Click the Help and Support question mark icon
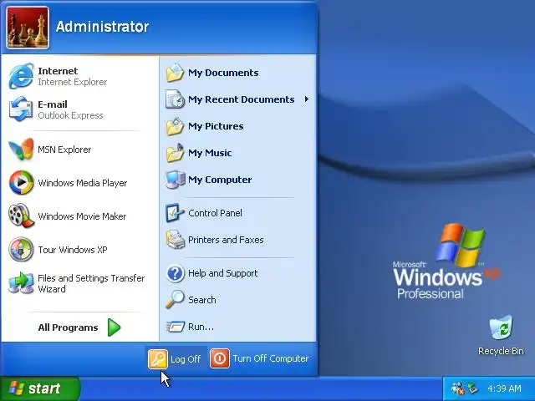The width and height of the screenshot is (535, 401). tap(175, 273)
